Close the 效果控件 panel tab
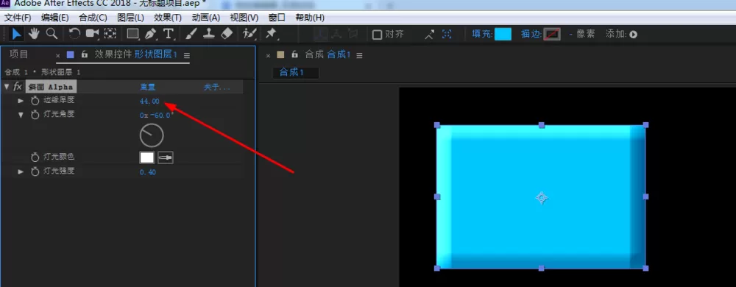736x287 pixels. pyautogui.click(x=58, y=55)
